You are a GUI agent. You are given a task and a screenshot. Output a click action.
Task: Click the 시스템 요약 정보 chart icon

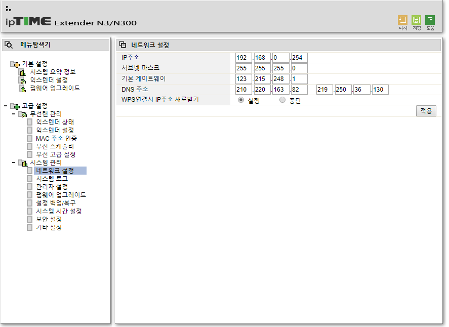pyautogui.click(x=22, y=72)
